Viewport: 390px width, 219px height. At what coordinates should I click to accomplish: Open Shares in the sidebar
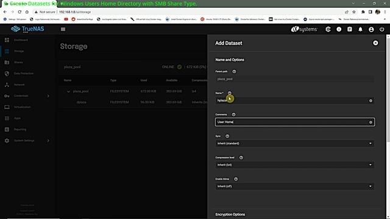[18, 62]
